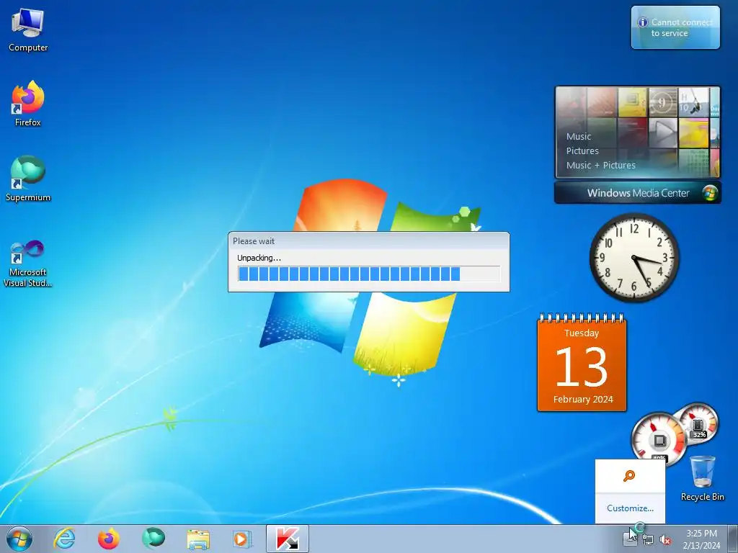
Task: Select Pictures in the Media Center gadget
Action: [x=582, y=151]
